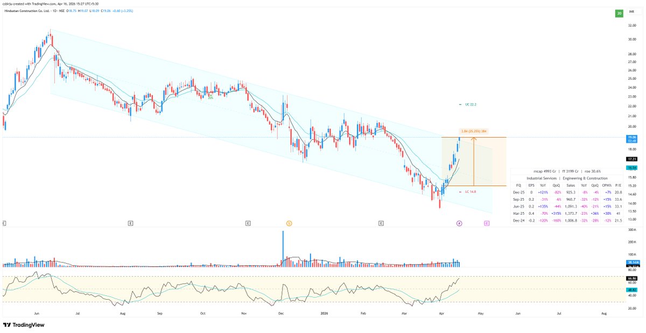Click the 1,091.3 sales cell
The image size is (646, 333).
570,206
